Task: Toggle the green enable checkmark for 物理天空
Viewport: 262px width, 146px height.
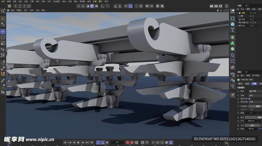Action: coord(255,22)
